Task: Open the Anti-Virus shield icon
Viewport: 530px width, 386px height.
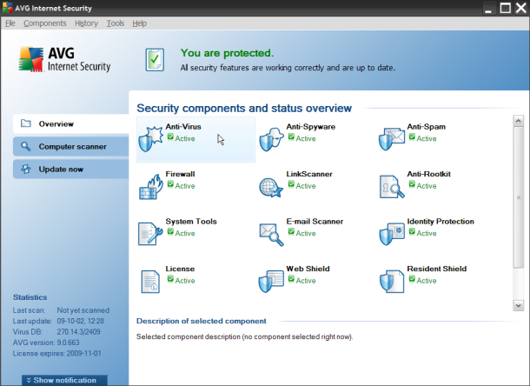Action: 151,139
